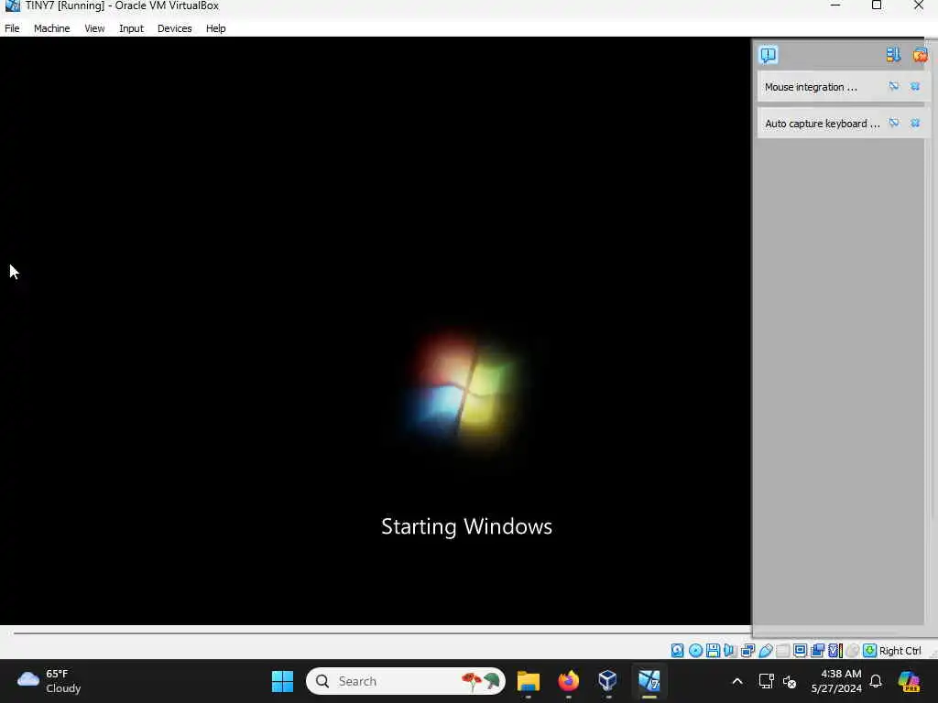Screen dimensions: 938x703
Task: Minimize the VirtualBox window
Action: click(x=835, y=6)
